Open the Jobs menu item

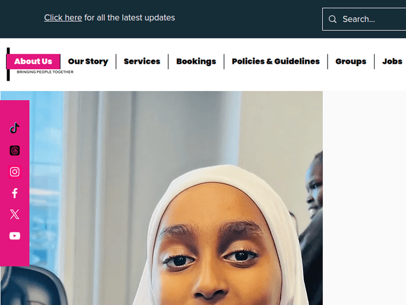(392, 61)
